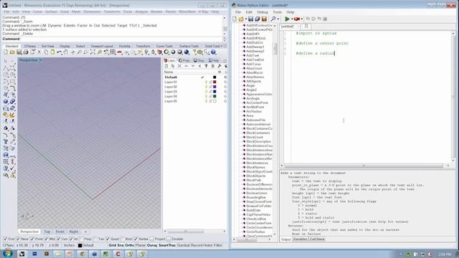The height and width of the screenshot is (258, 459).
Task: Open Tools menu in Python Editor
Action: point(277,12)
